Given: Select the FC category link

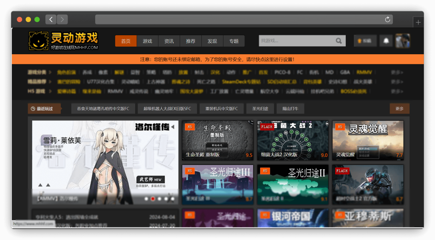Looking at the screenshot, I should [x=300, y=72].
